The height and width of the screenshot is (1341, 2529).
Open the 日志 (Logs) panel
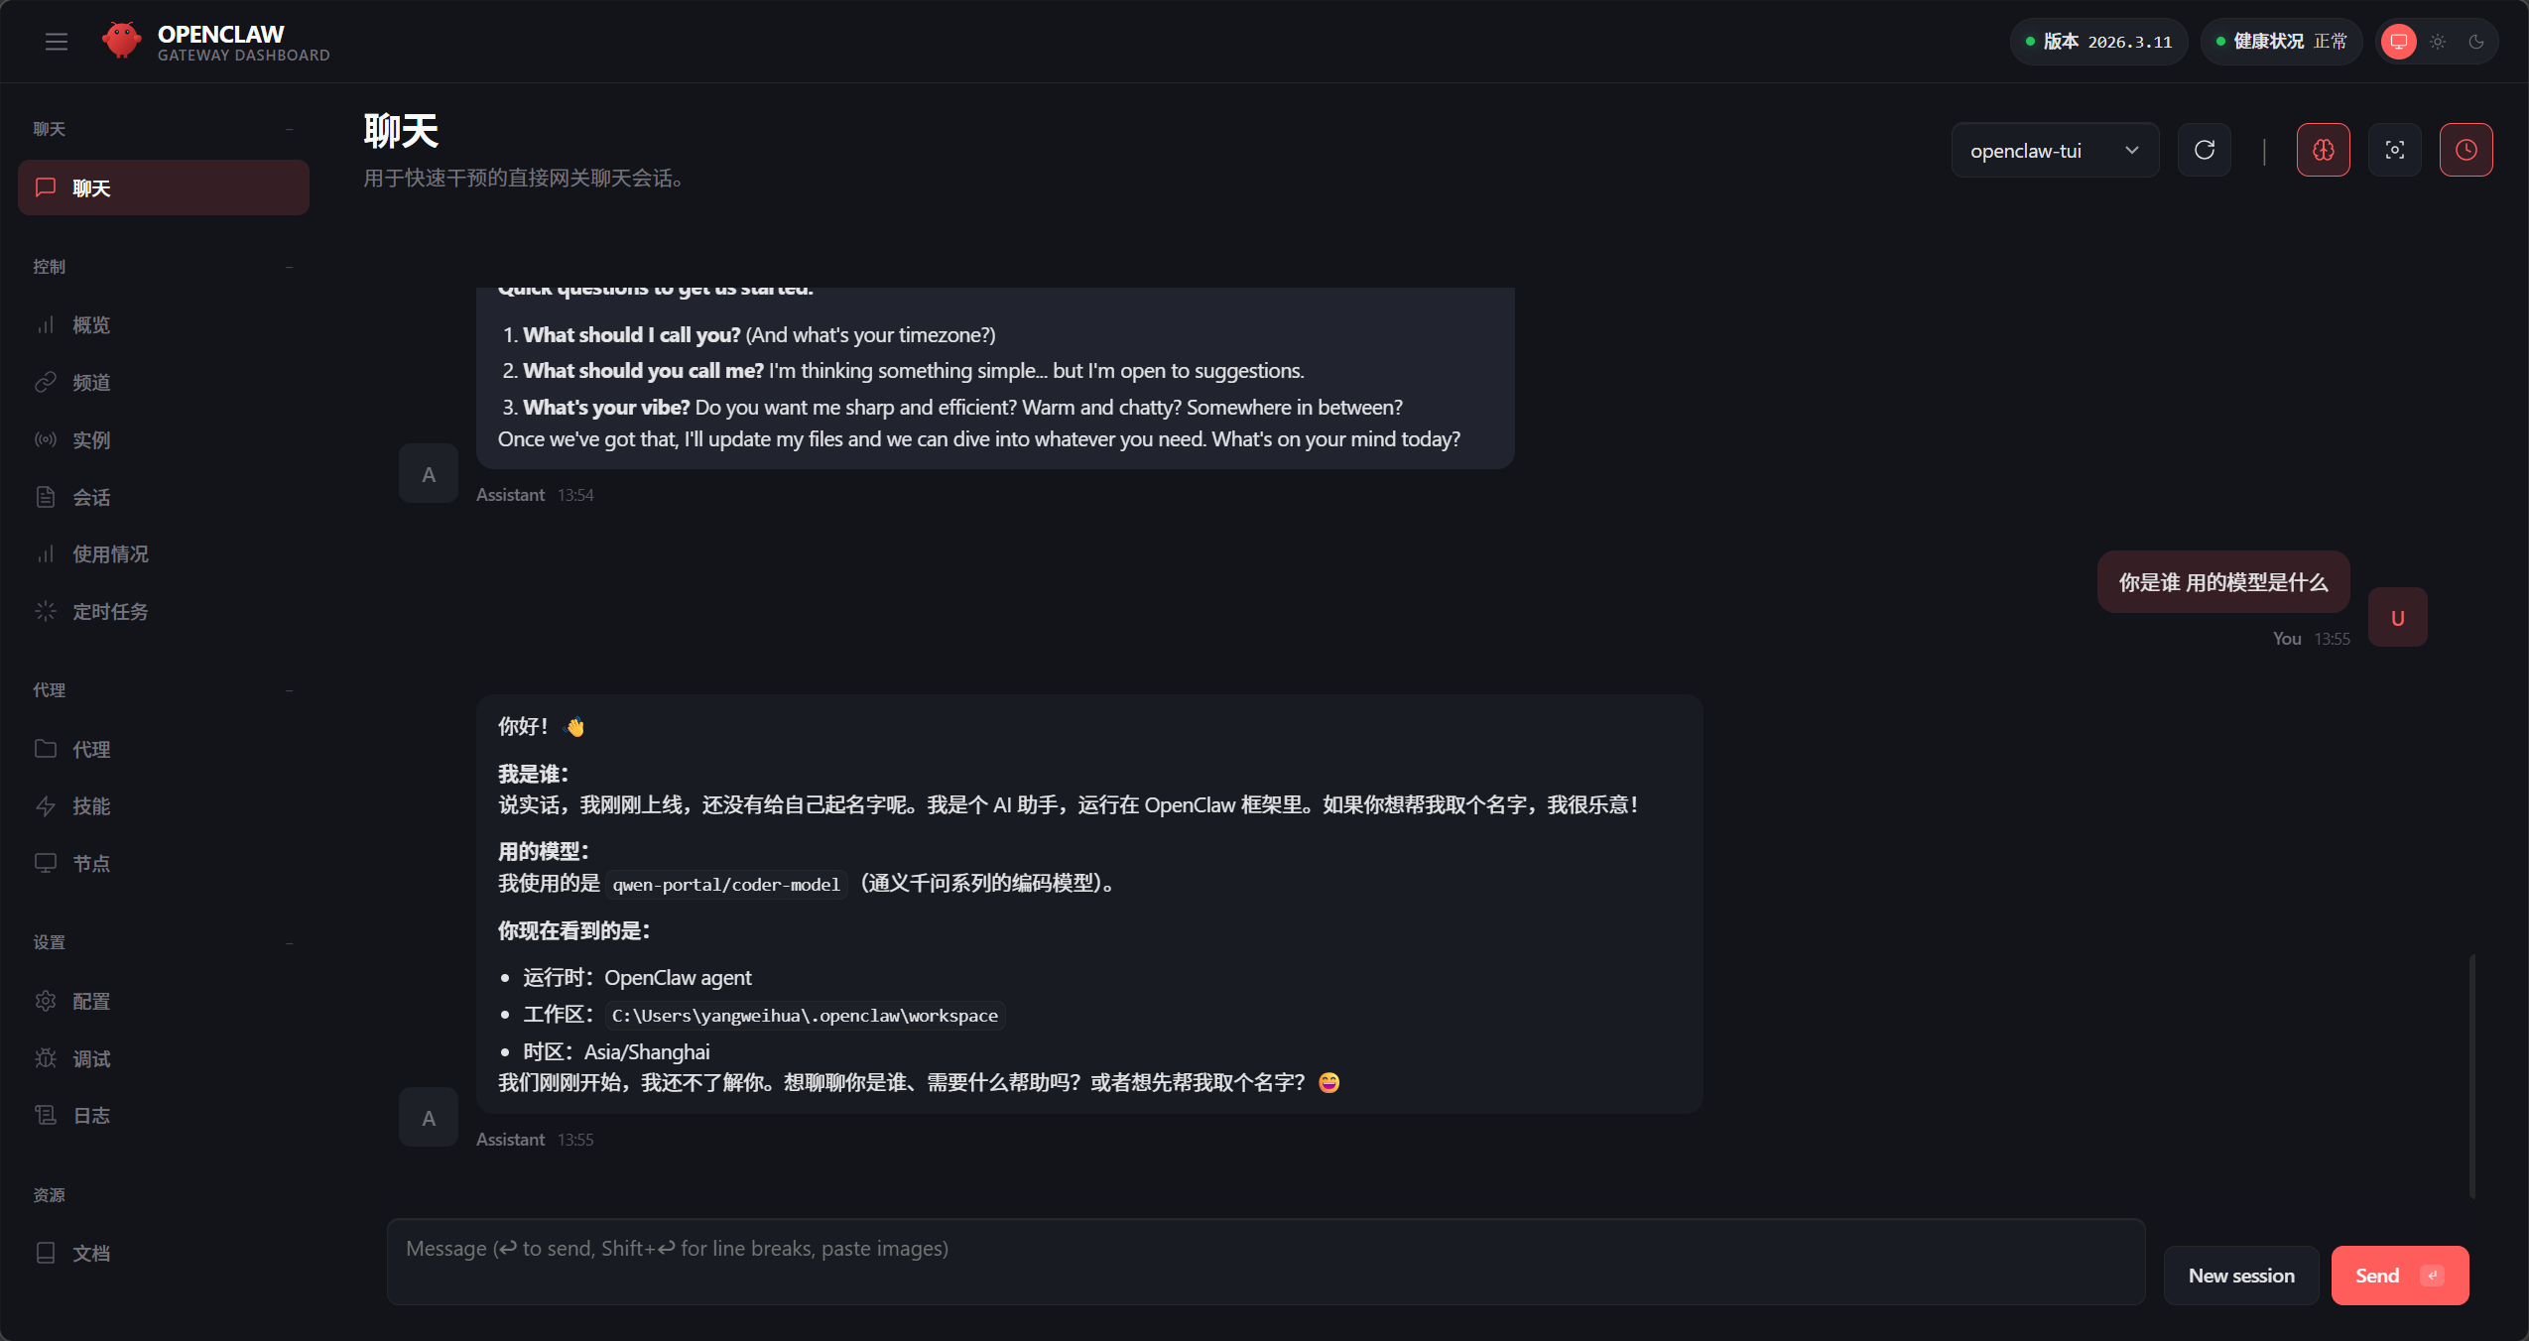90,1115
